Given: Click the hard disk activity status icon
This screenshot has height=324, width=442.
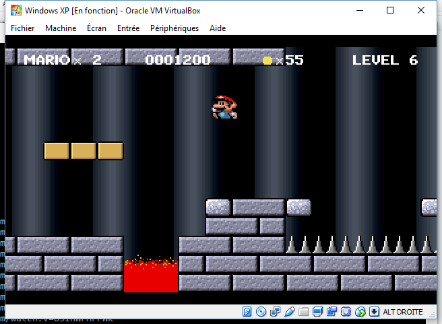Looking at the screenshot, I should [x=247, y=312].
